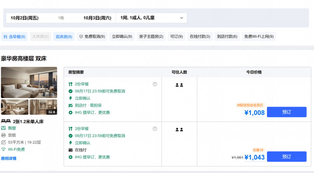Image resolution: width=314 pixels, height=173 pixels.
Task: Open the small twin-bed room thumbnail
Action: click(15, 107)
